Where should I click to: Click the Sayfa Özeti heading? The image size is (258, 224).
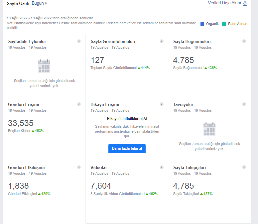(18, 3)
